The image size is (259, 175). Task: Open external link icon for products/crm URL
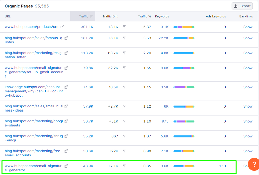pyautogui.click(x=62, y=27)
